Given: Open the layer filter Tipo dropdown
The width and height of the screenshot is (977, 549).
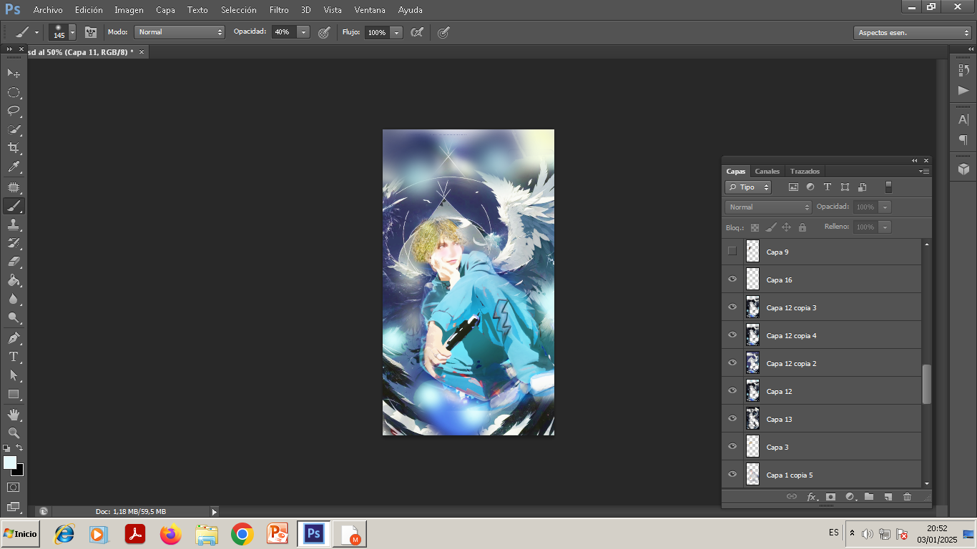Looking at the screenshot, I should click(748, 187).
